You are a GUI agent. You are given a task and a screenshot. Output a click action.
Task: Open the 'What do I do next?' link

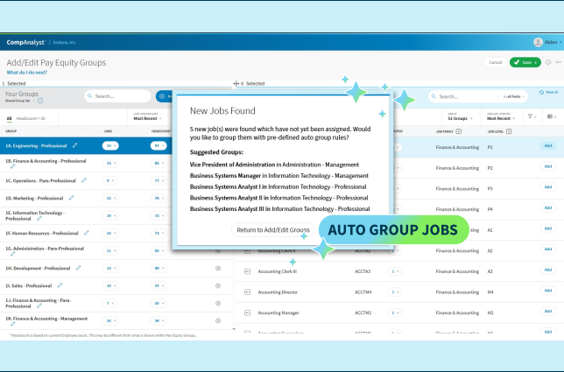coord(28,73)
